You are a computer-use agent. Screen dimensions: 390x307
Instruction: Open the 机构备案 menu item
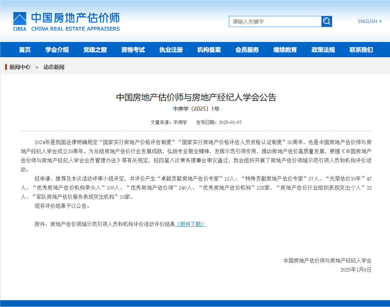(209, 50)
